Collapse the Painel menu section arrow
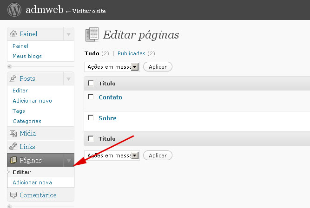Screen dimensions: 310x208 tap(68, 34)
